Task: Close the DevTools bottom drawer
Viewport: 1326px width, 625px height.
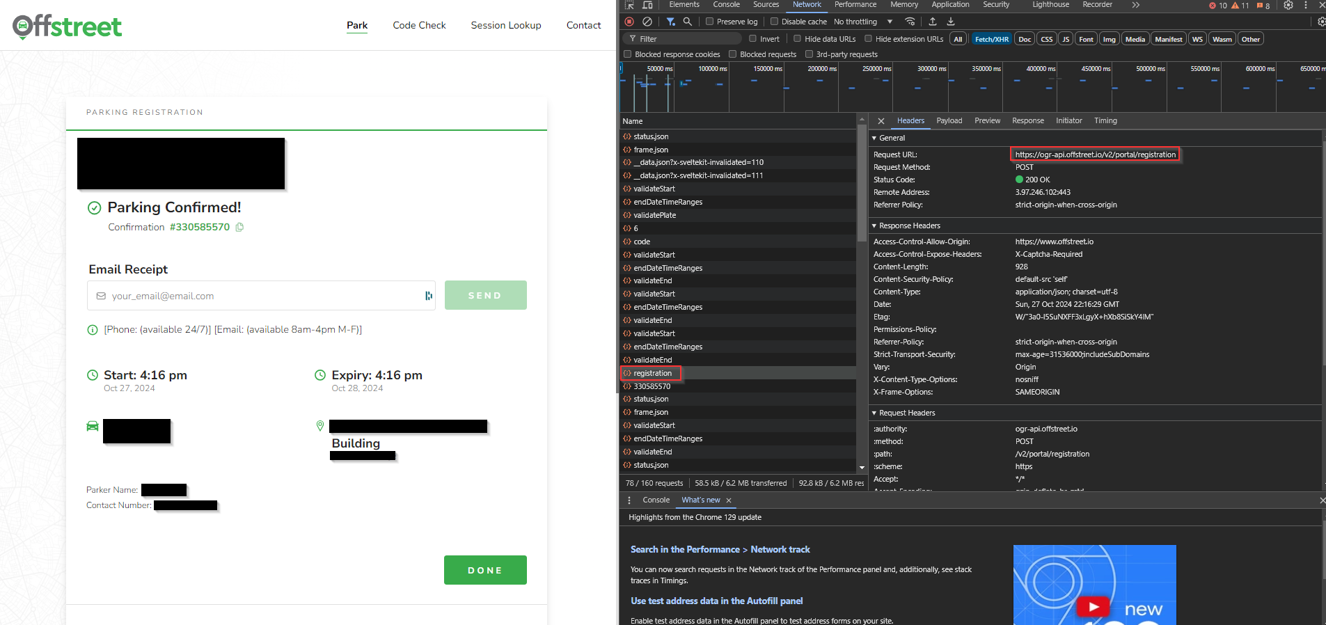Action: click(x=1322, y=500)
